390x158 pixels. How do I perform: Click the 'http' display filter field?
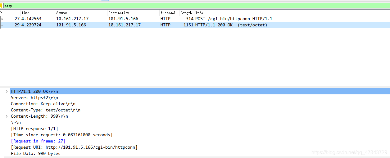pos(196,6)
